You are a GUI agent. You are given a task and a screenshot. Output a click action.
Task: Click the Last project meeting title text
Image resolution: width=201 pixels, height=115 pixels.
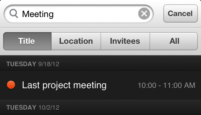(x=64, y=85)
